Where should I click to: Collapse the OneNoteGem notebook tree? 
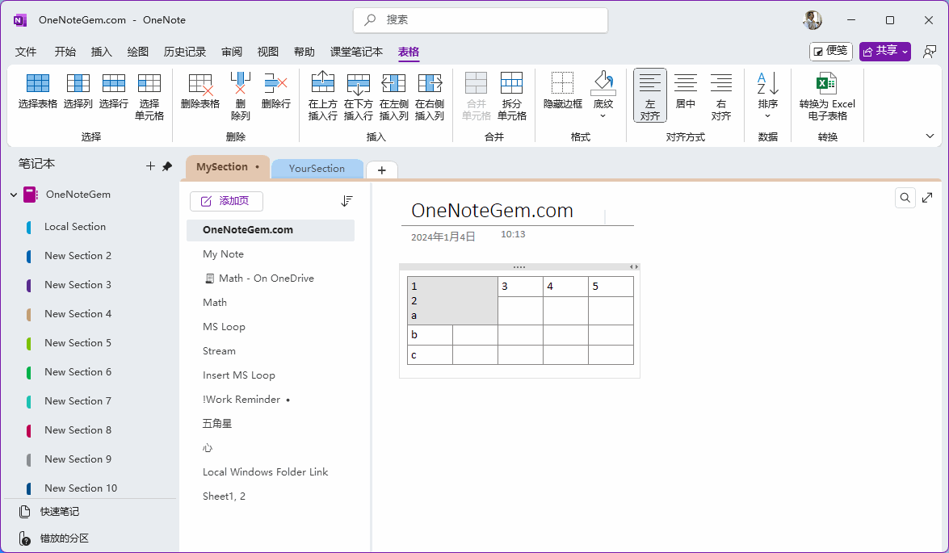[14, 195]
